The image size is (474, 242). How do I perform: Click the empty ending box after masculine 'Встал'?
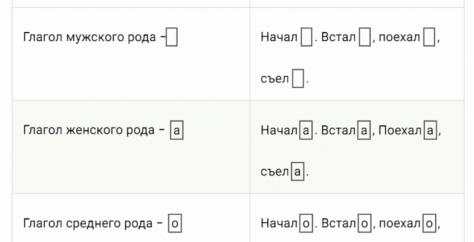click(365, 38)
